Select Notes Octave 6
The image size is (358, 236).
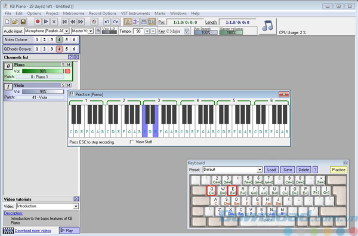point(74,40)
